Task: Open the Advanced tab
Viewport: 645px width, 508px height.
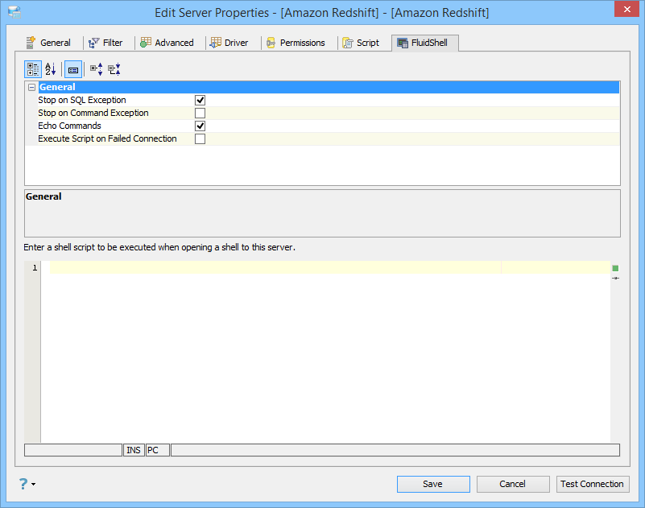Action: point(167,43)
